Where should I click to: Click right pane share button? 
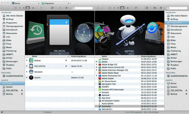tap(136, 8)
